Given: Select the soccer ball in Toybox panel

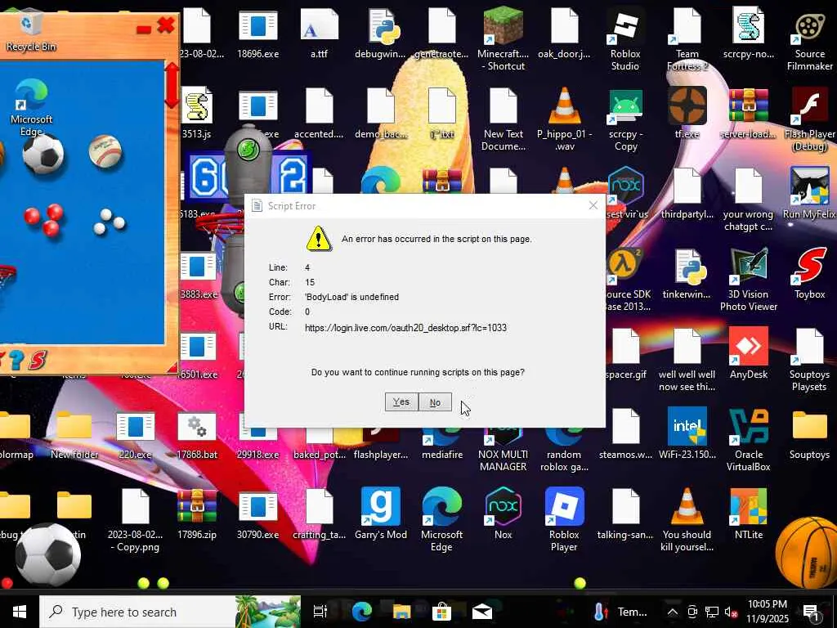Looking at the screenshot, I should (x=43, y=154).
